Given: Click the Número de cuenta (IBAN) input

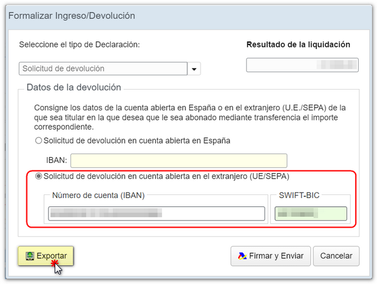Looking at the screenshot, I should tap(156, 214).
